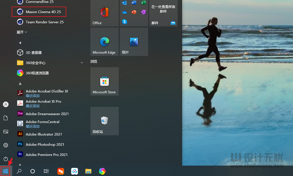Image resolution: width=293 pixels, height=176 pixels.
Task: Open the Office tile
Action: 105,13
